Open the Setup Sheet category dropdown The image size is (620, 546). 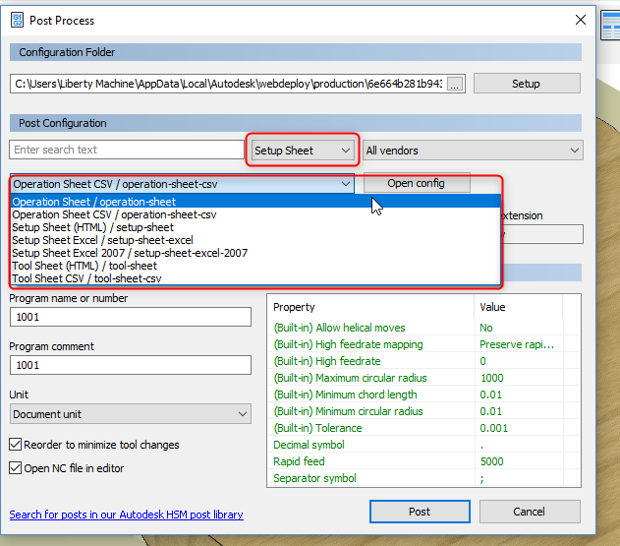pyautogui.click(x=300, y=151)
